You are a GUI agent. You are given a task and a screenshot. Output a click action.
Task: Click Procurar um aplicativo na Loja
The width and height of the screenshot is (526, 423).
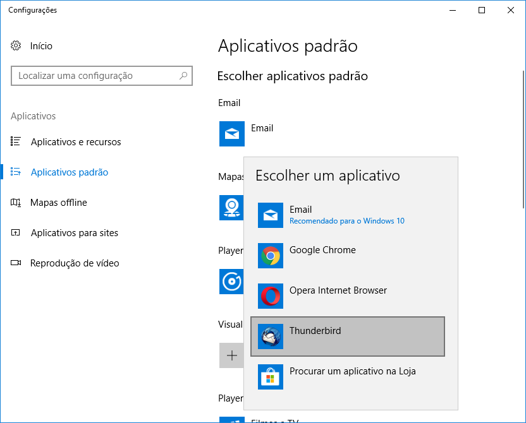[x=352, y=371]
